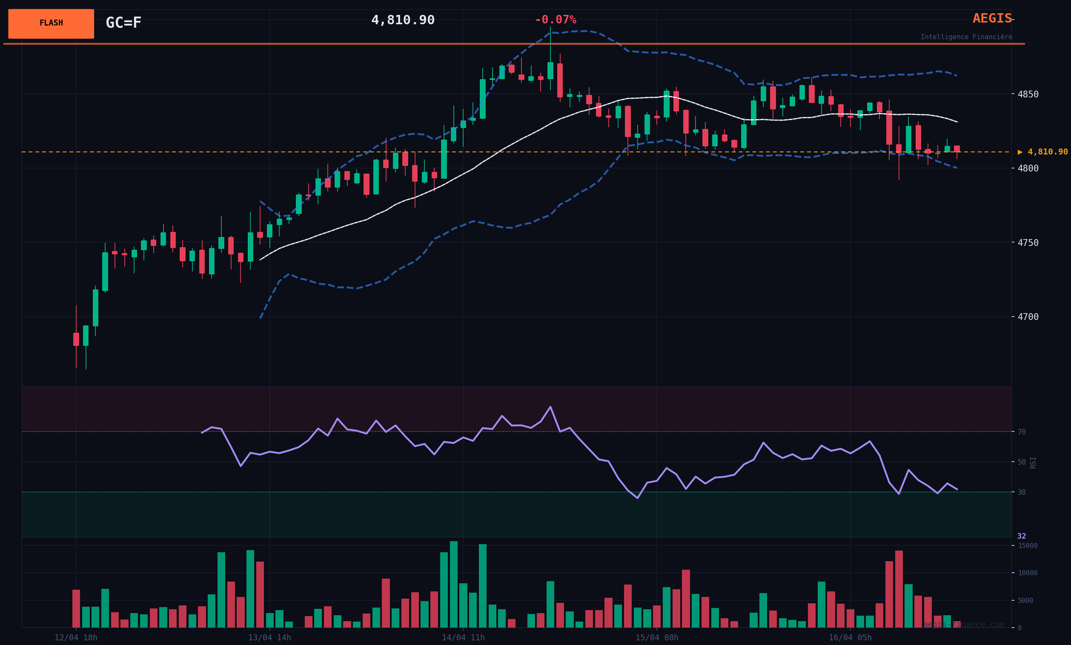Click the 4,810.90 price in header
Image resolution: width=1071 pixels, height=645 pixels.
[x=403, y=20]
